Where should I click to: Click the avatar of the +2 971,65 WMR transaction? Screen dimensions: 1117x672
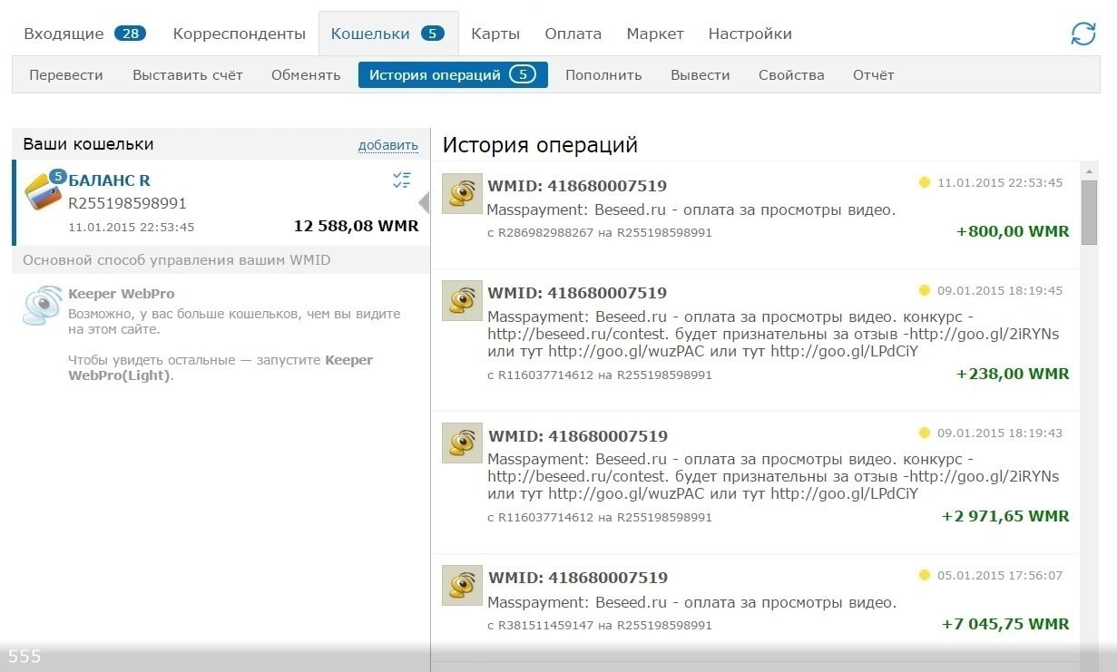(462, 443)
